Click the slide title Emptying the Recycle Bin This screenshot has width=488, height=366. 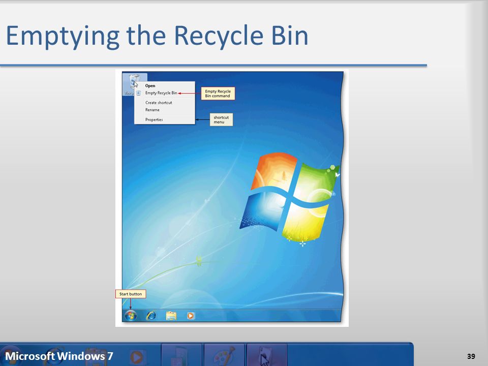coord(157,36)
